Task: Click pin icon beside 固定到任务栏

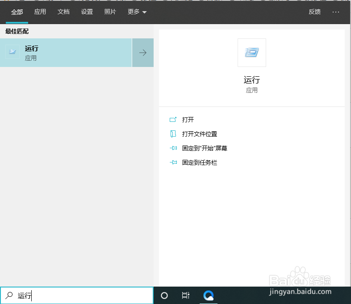Action: click(173, 162)
